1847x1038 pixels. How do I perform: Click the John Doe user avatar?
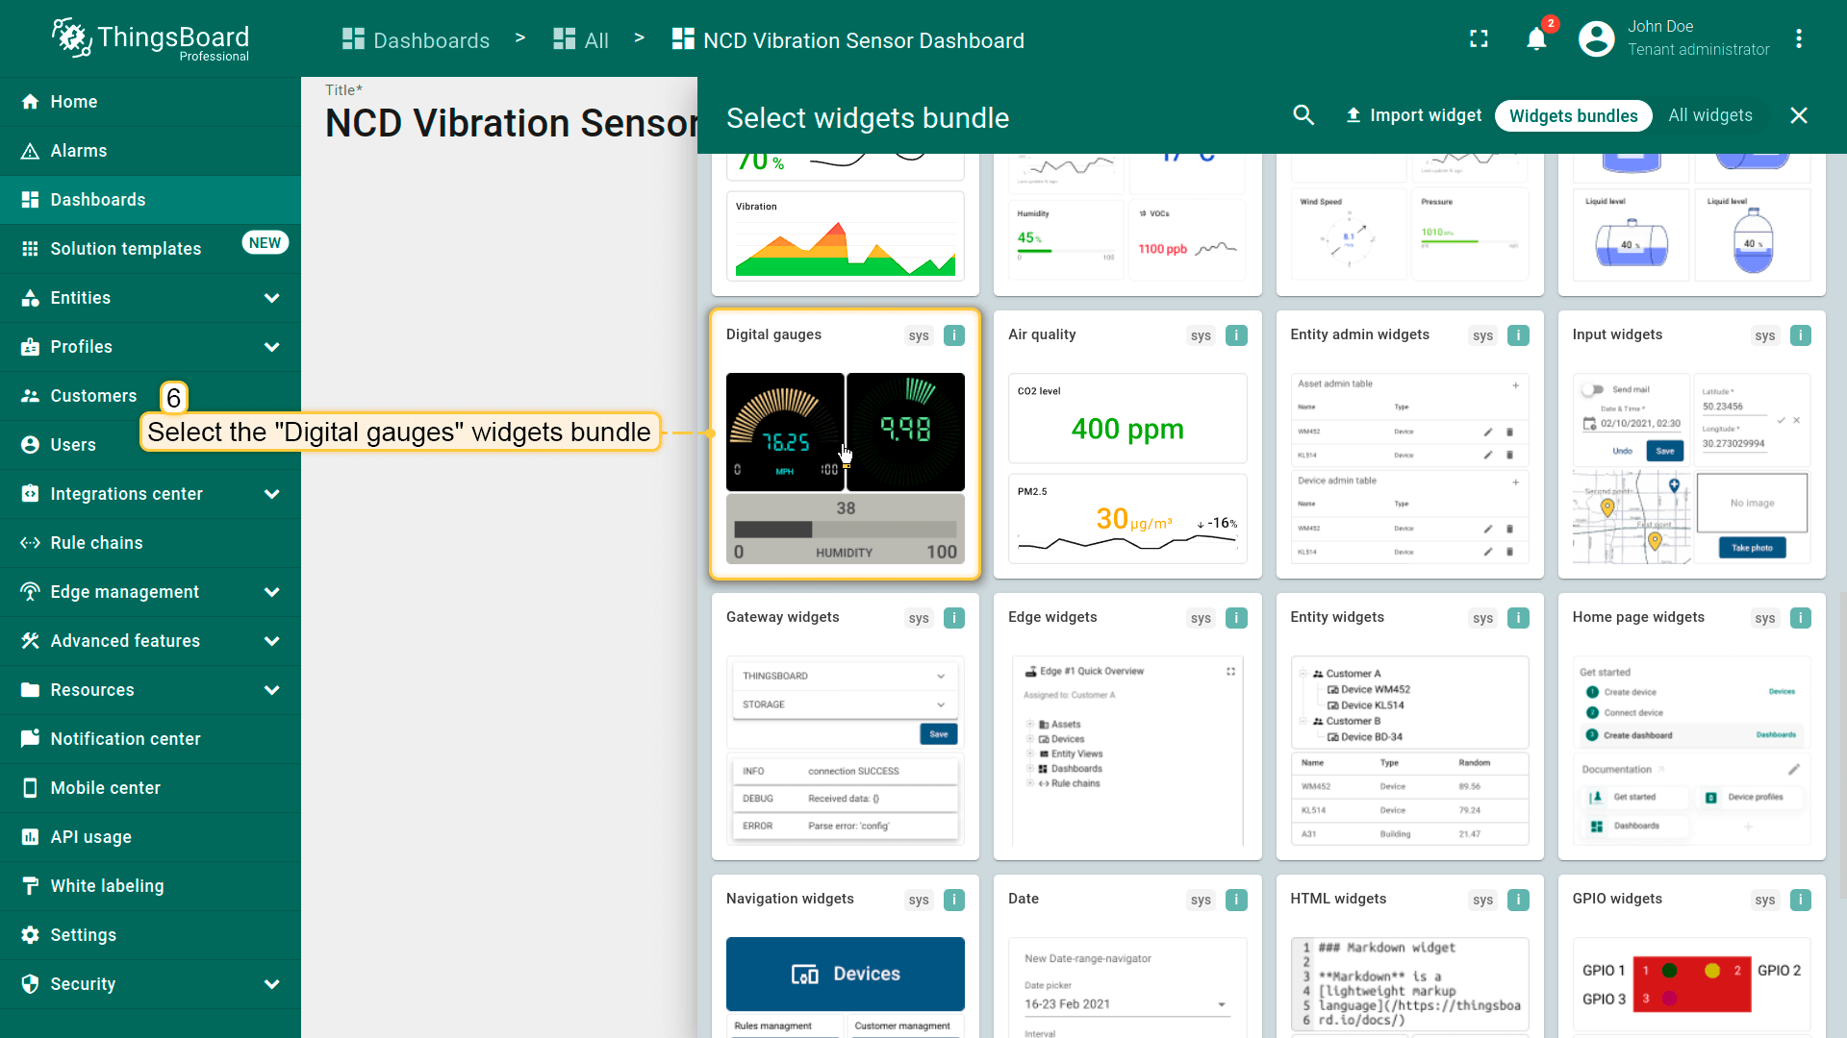click(x=1596, y=39)
